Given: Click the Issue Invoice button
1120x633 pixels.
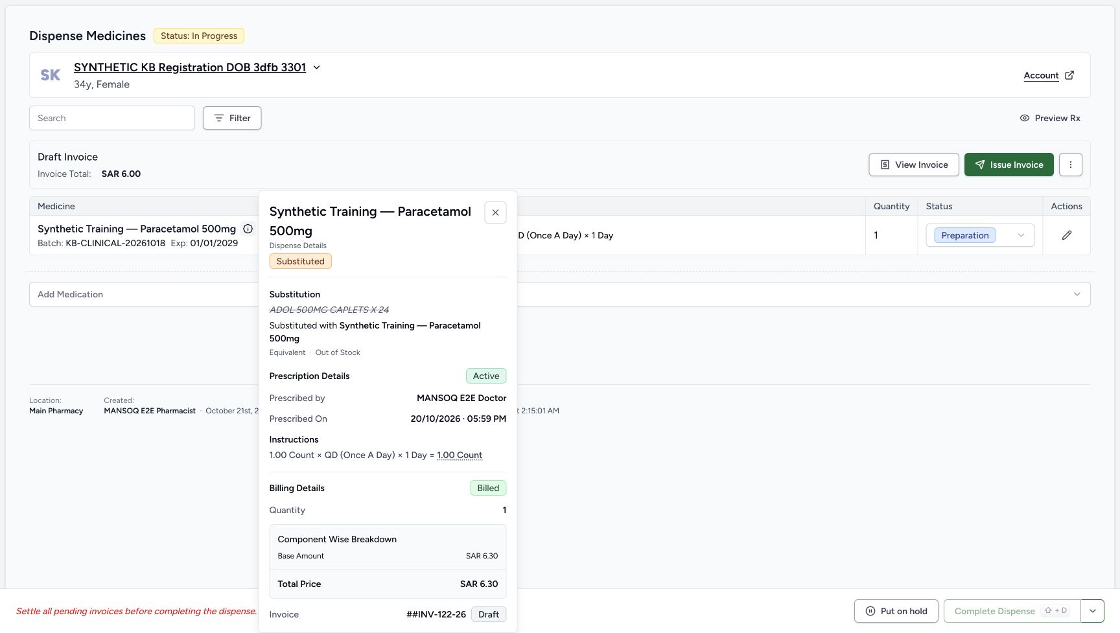Looking at the screenshot, I should pos(1009,165).
